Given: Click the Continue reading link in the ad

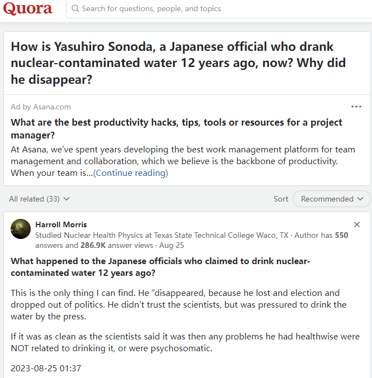Looking at the screenshot, I should coord(131,173).
